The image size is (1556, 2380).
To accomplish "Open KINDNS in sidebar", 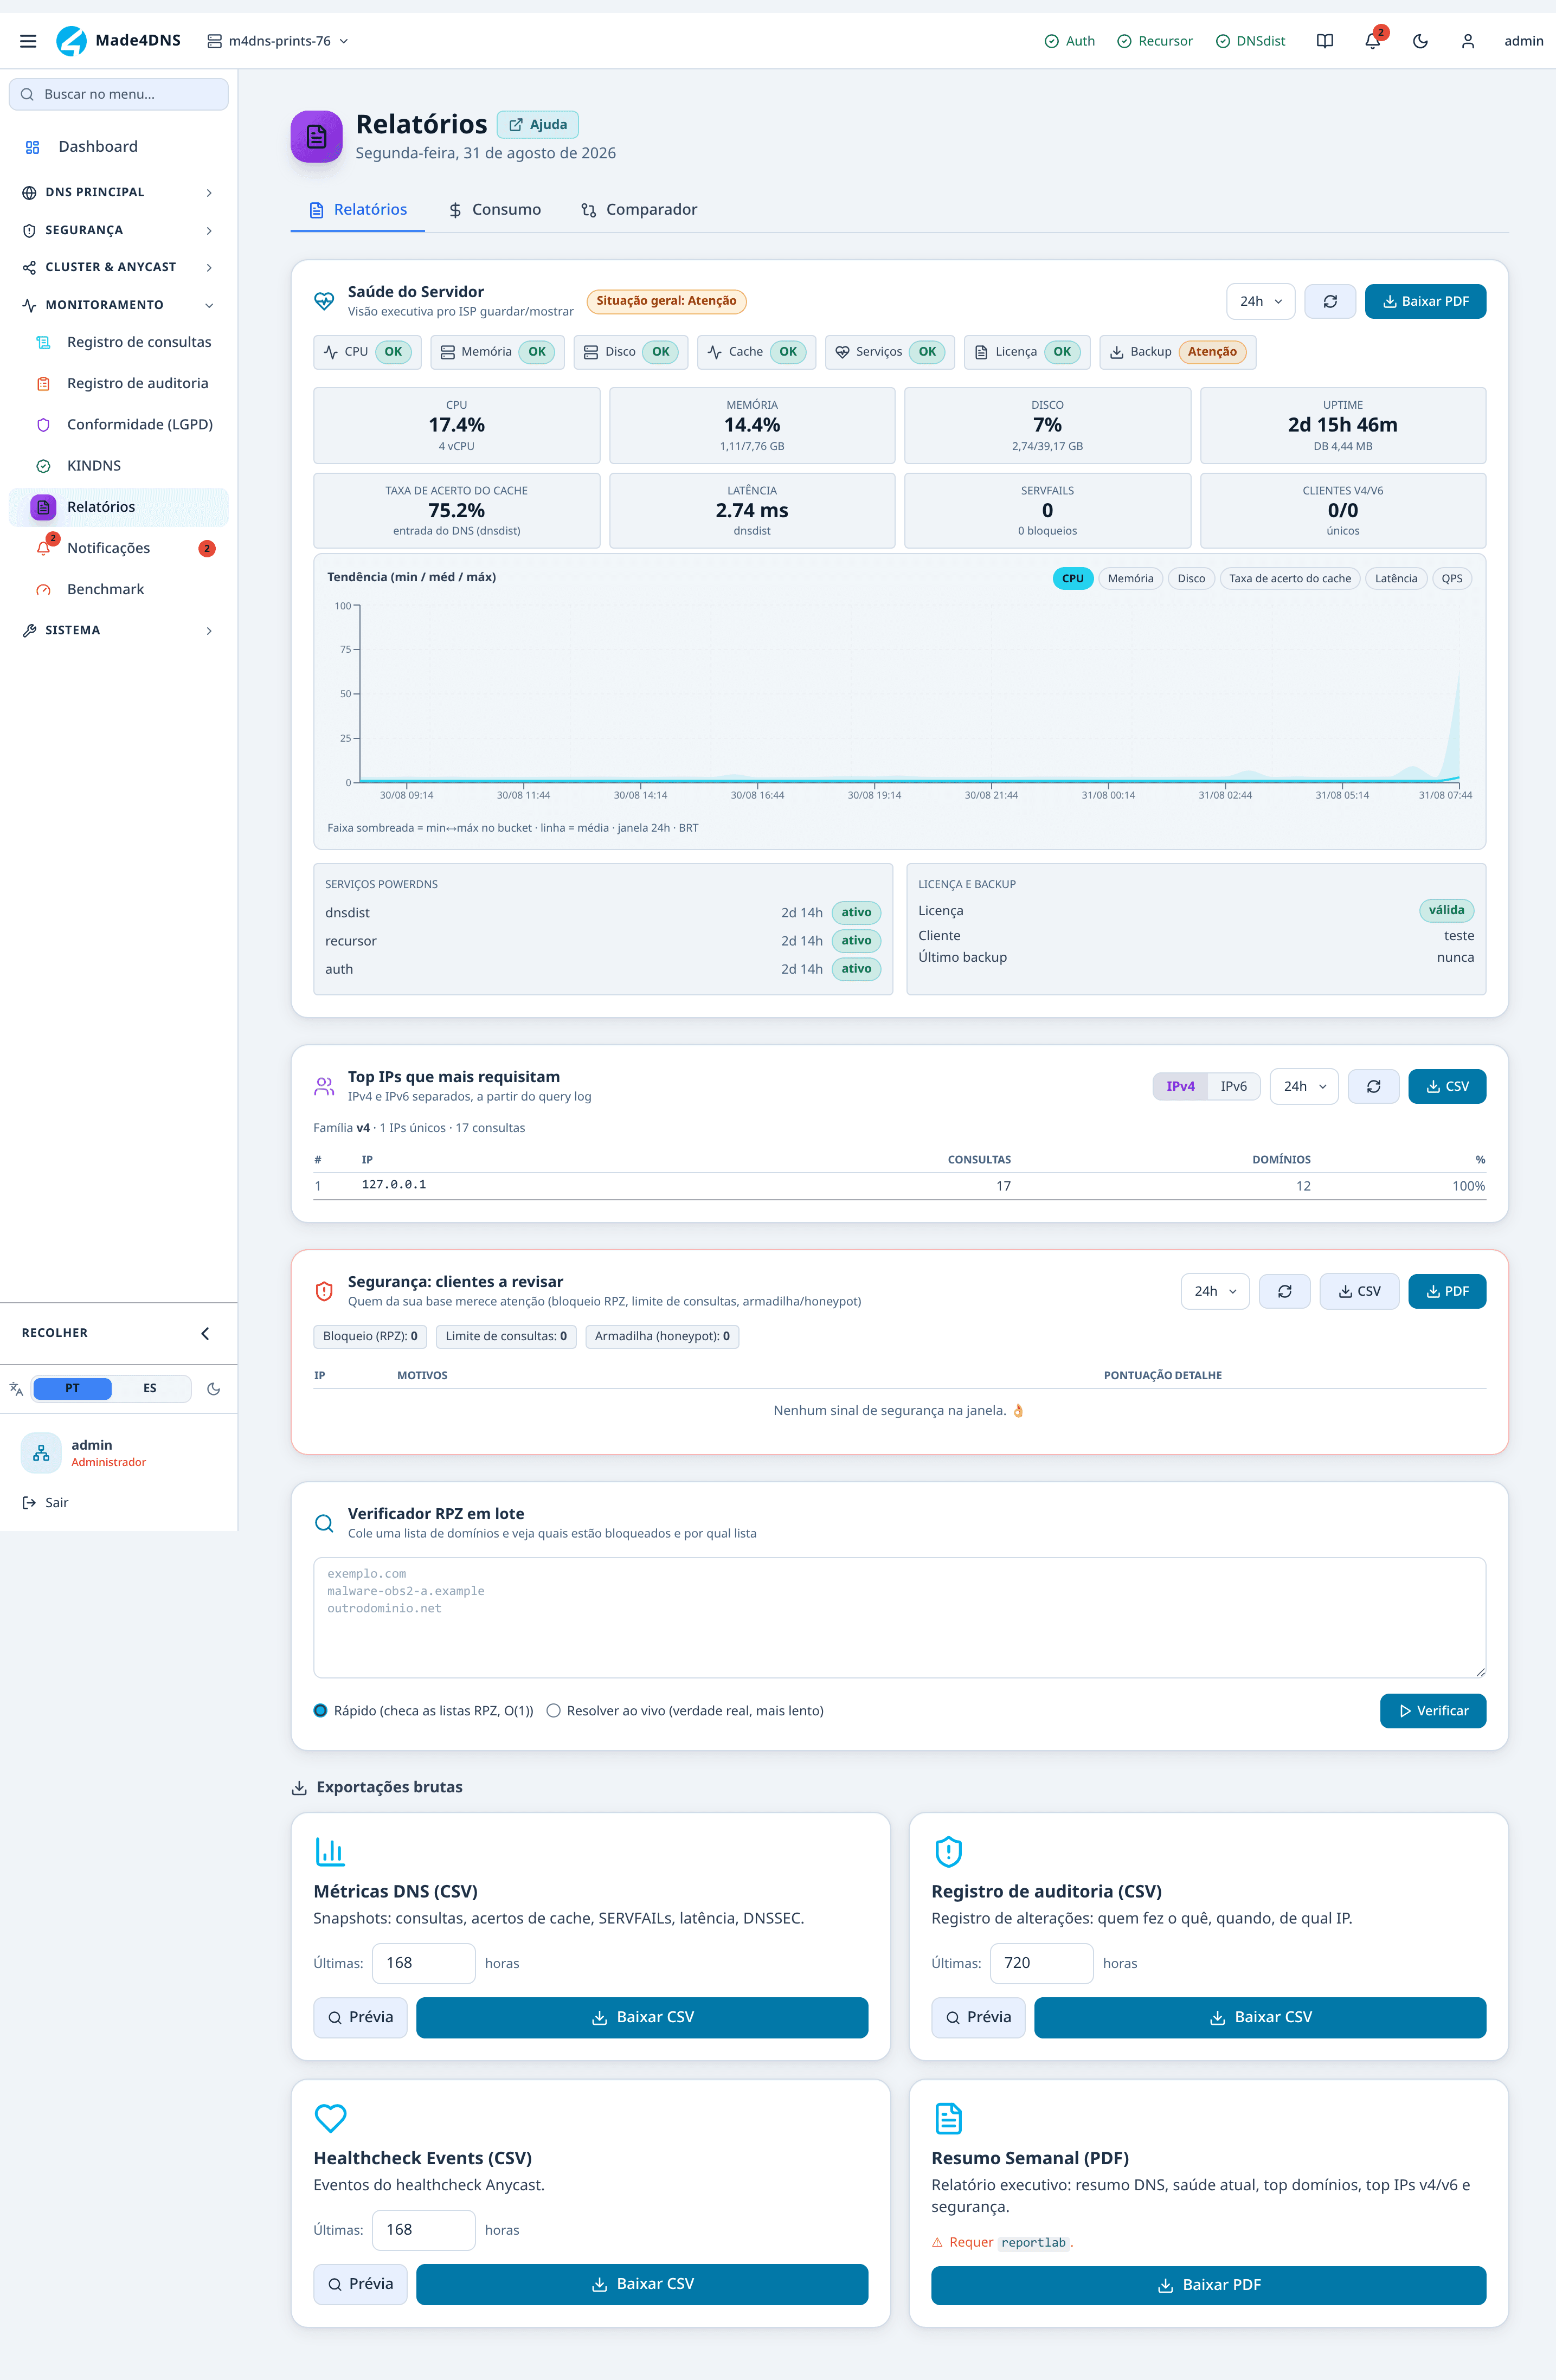I will [x=119, y=466].
